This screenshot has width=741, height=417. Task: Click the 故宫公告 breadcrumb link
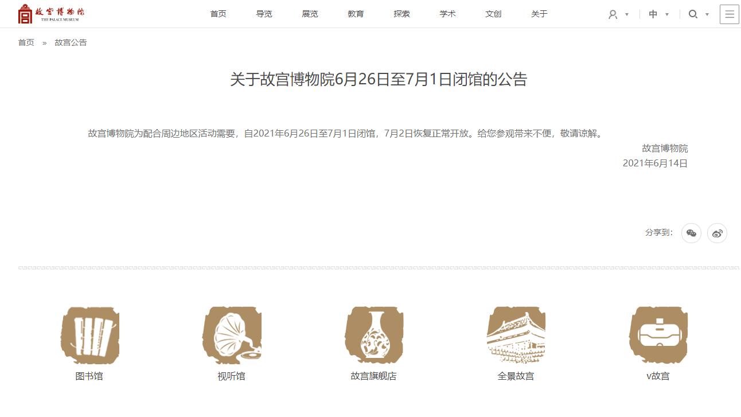point(71,42)
